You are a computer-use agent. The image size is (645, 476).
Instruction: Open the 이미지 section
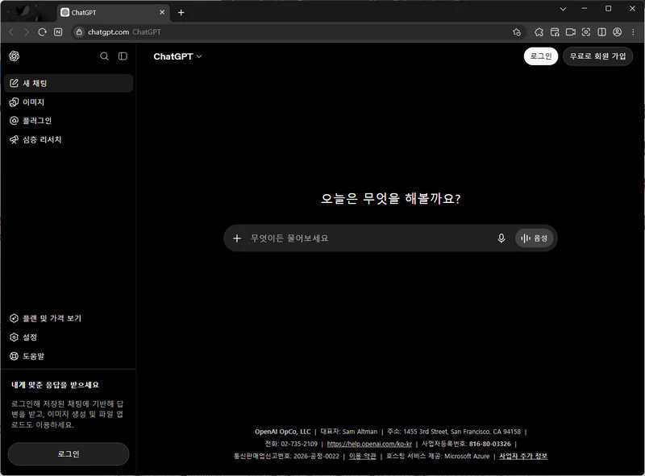(69, 102)
